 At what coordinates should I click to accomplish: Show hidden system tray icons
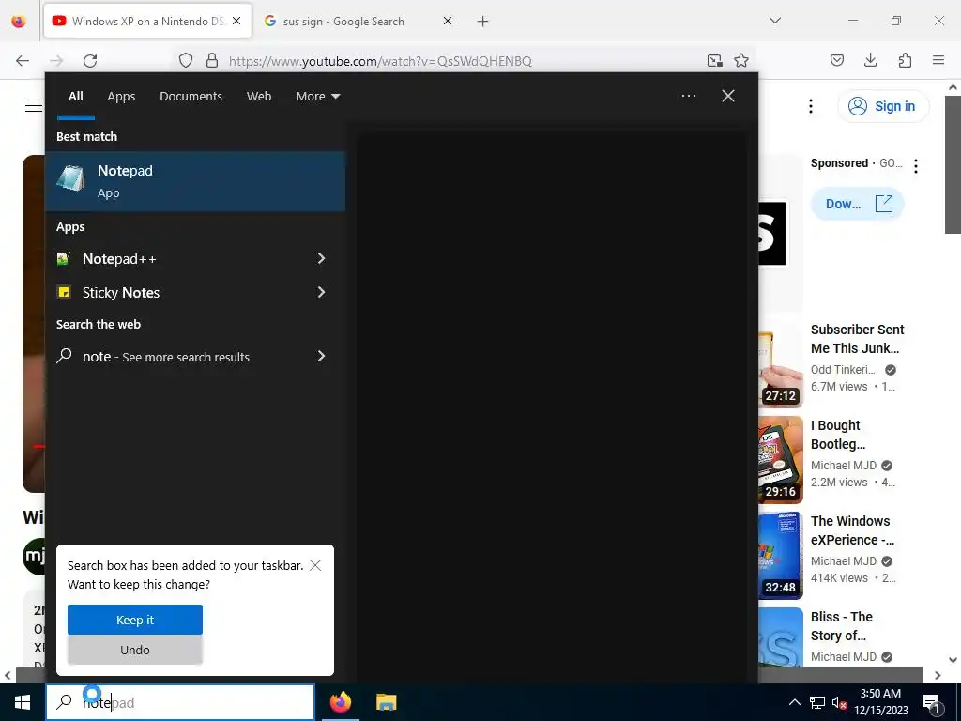coord(794,702)
